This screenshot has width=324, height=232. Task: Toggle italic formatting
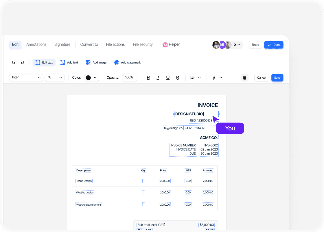click(x=158, y=78)
